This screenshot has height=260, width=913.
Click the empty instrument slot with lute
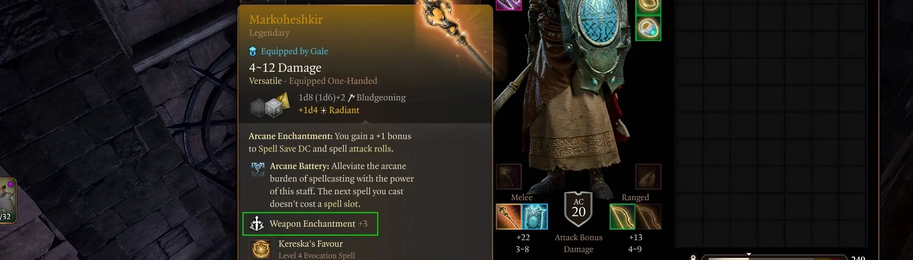(x=648, y=177)
